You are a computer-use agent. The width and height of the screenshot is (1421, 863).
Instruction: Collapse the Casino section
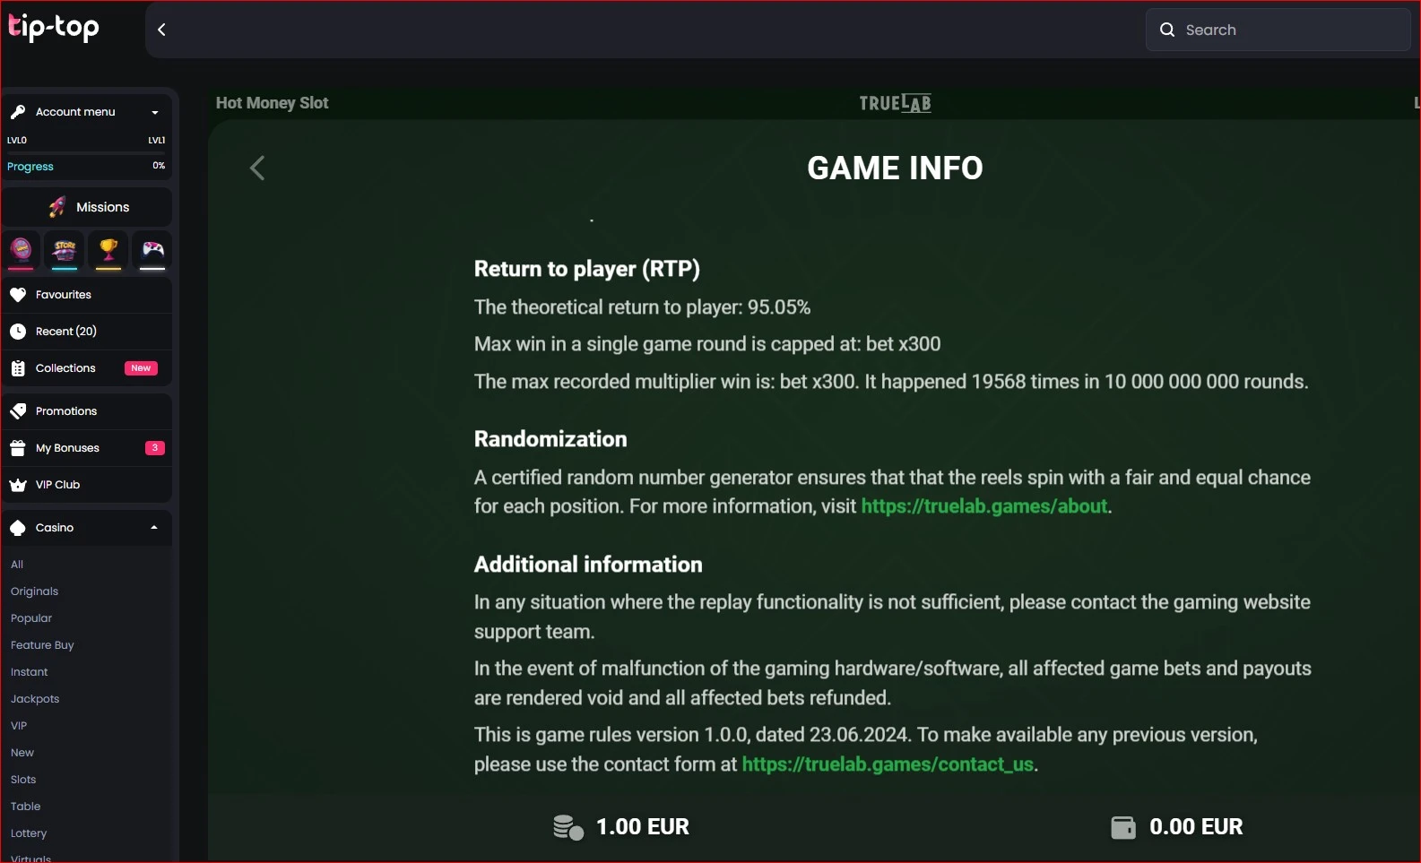[87, 528]
